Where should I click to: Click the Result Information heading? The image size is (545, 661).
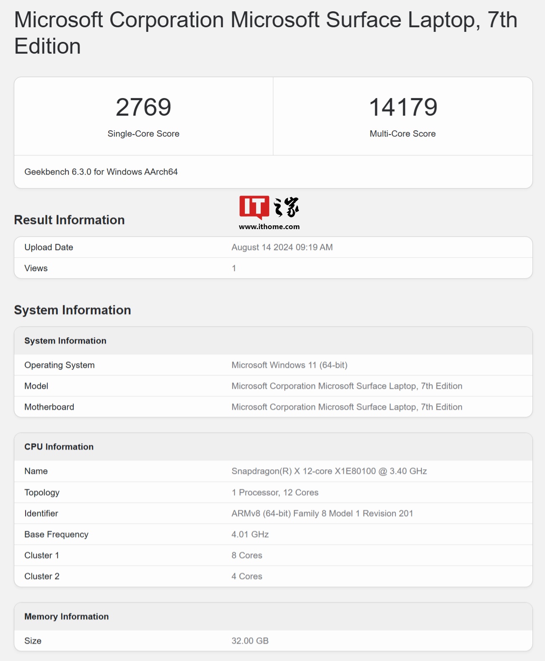[x=69, y=220]
